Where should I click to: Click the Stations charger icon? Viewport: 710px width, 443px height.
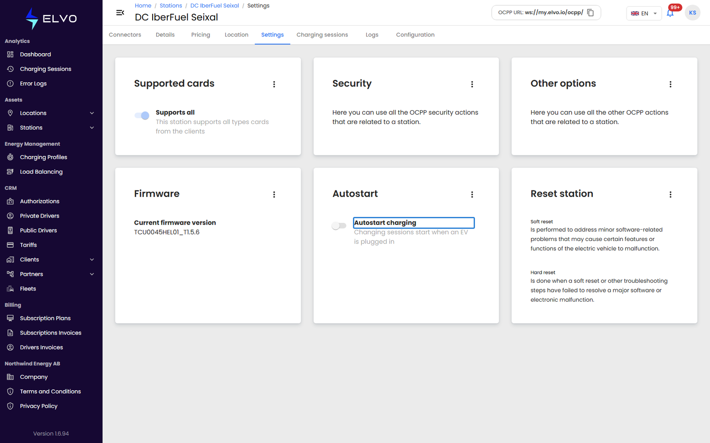(10, 128)
